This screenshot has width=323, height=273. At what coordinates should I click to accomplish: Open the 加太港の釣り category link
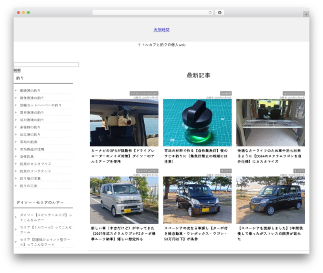click(30, 134)
